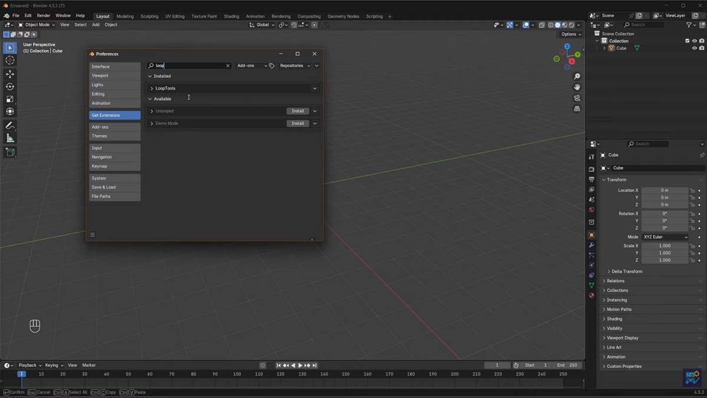Lock Location X property
This screenshot has height=398, width=707.
pyautogui.click(x=692, y=190)
